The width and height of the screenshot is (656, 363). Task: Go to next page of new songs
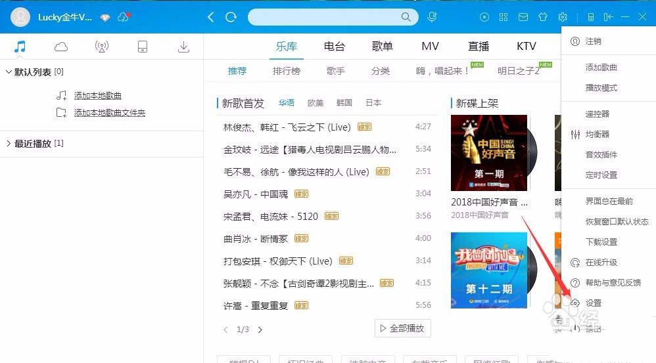260,330
